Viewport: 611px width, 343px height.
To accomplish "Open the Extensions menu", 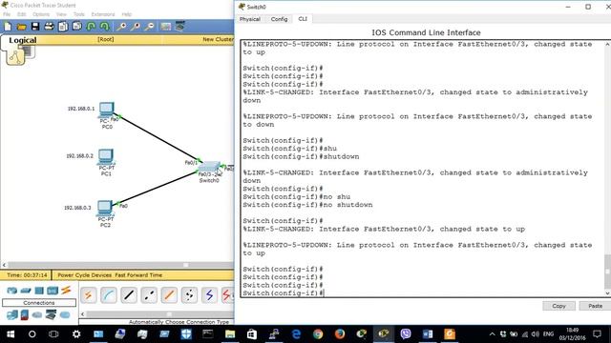I will 103,14.
